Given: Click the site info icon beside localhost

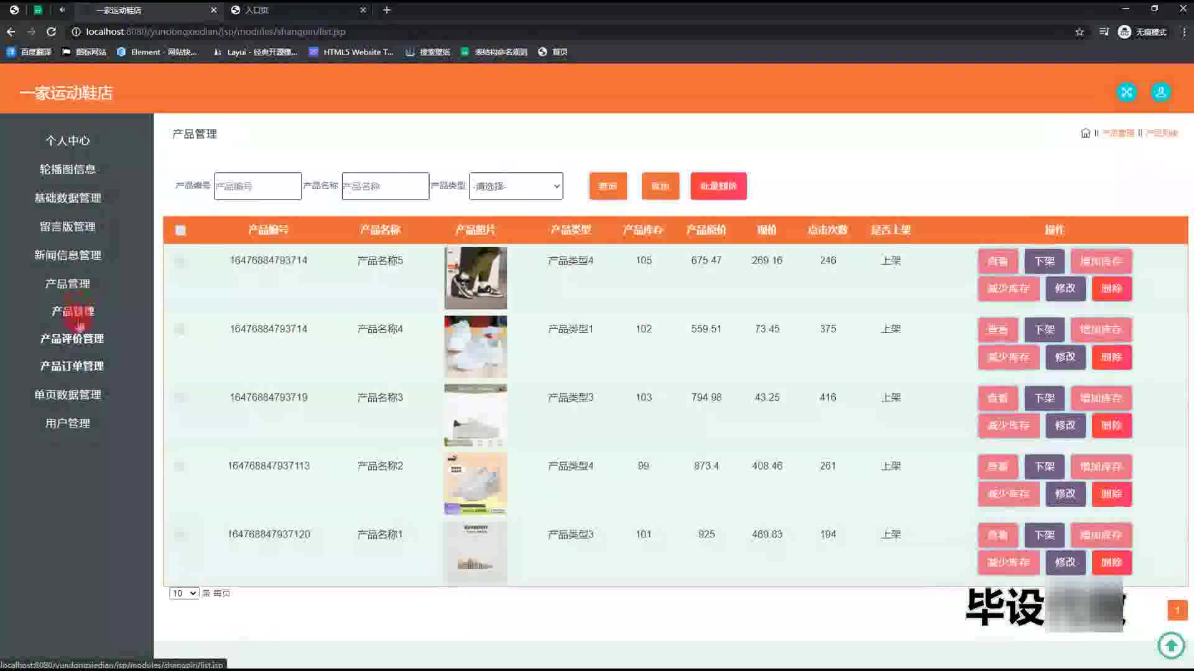Looking at the screenshot, I should point(76,32).
